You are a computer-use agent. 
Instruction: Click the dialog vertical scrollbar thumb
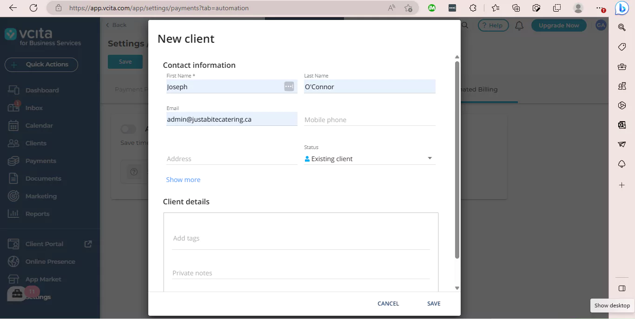[x=457, y=160]
